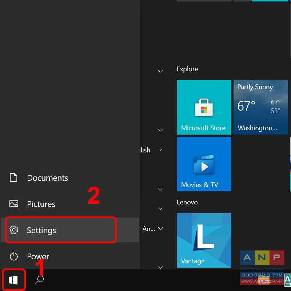Open the Partly Sunny weather tile
Screen dimensions: 291x291
[260, 107]
